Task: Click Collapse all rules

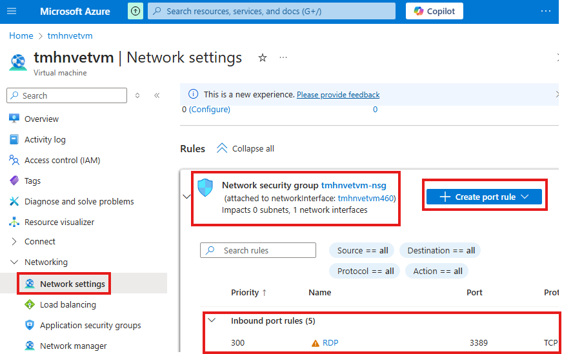Action: [x=253, y=149]
